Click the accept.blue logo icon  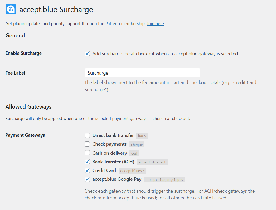coord(11,9)
